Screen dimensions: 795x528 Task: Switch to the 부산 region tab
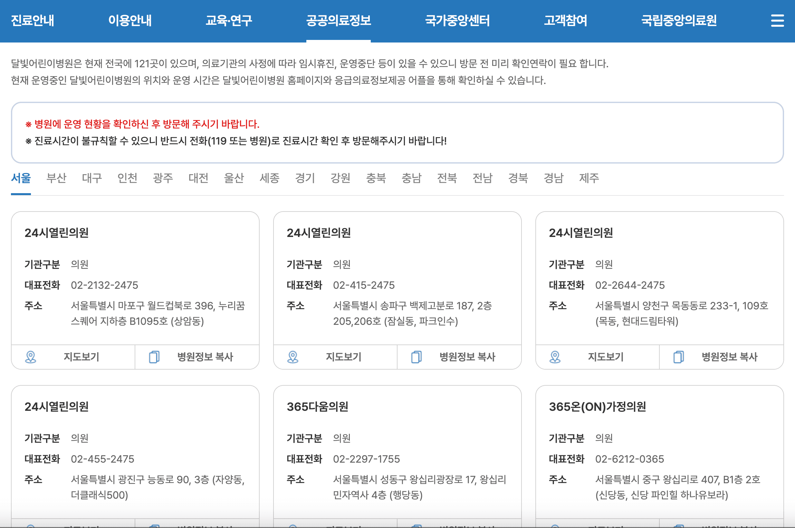click(x=56, y=178)
